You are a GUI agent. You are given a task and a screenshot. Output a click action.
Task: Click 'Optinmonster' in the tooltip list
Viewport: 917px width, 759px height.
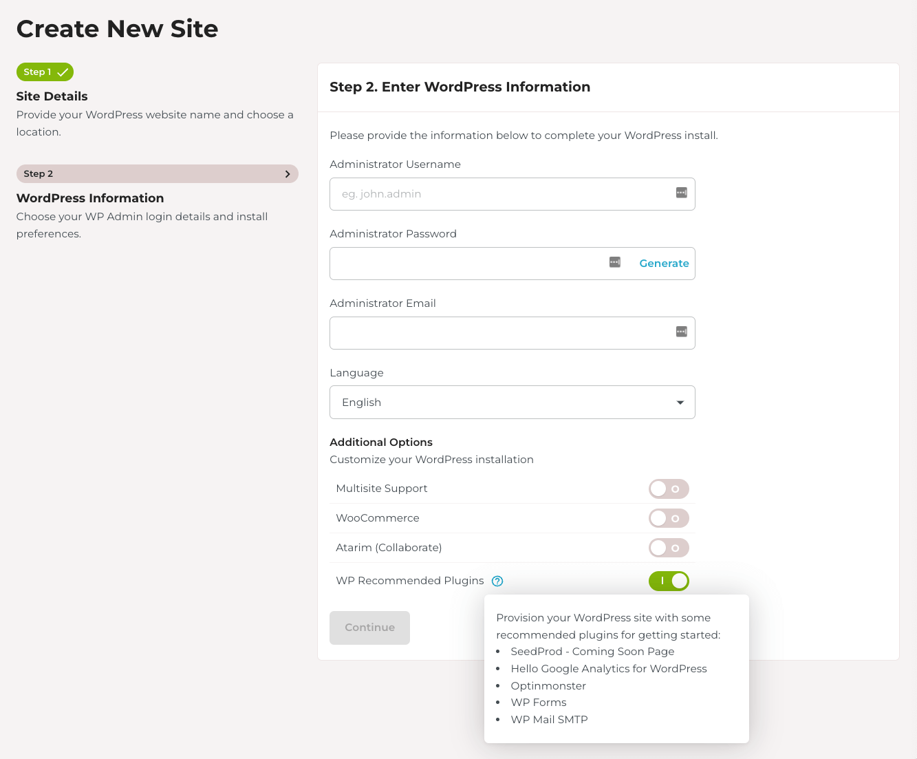click(548, 686)
